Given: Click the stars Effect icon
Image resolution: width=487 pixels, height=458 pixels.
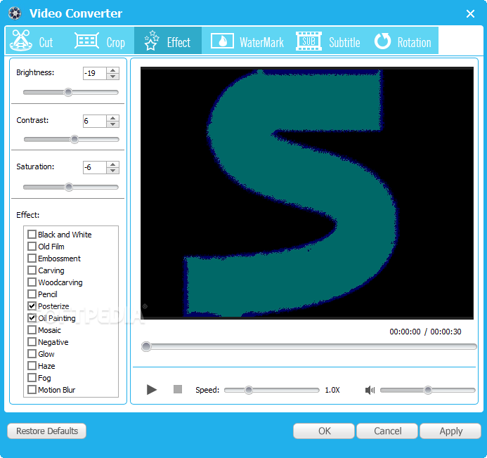Looking at the screenshot, I should [151, 40].
